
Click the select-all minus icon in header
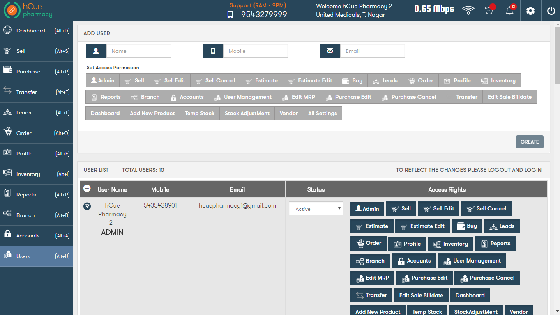pos(87,188)
